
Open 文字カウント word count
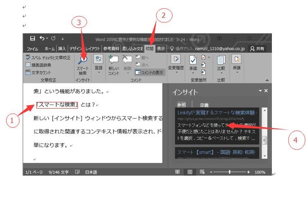click(x=38, y=72)
